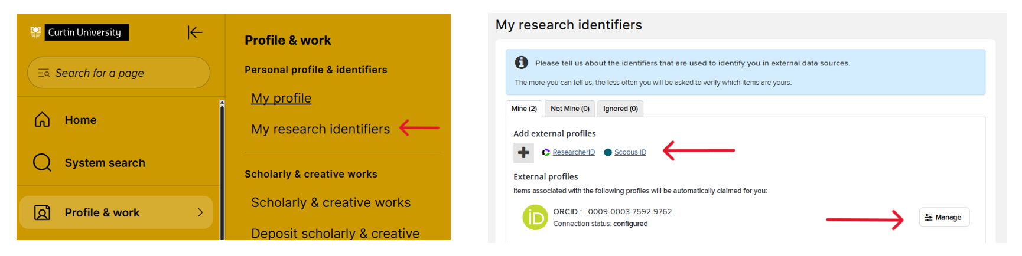
Task: Collapse the sidebar using the arrow icon
Action: pyautogui.click(x=195, y=32)
